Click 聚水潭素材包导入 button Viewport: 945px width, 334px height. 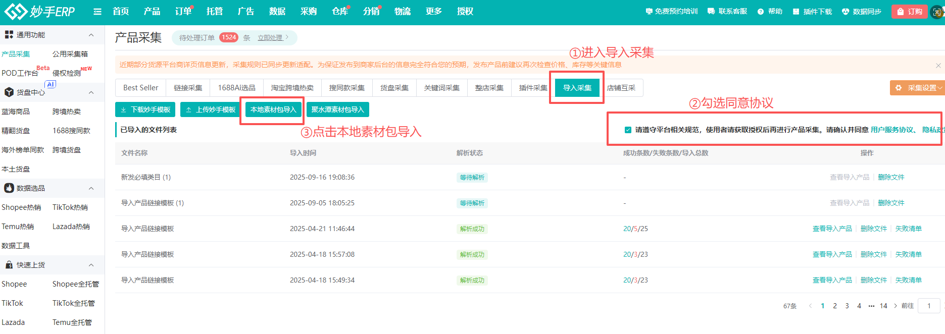pyautogui.click(x=338, y=109)
